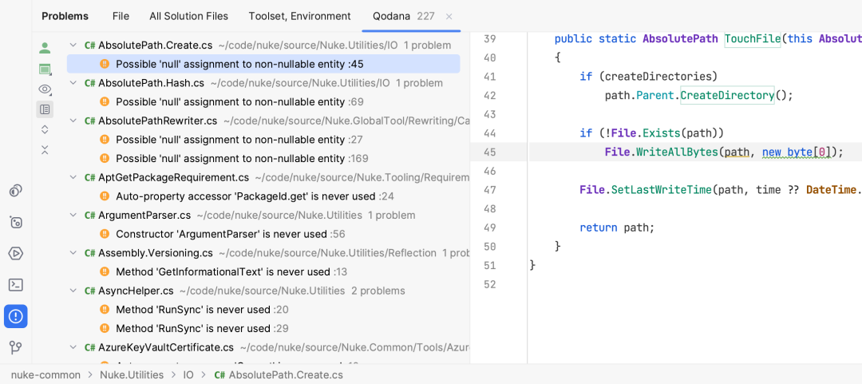Click line number 47 in the gutter

point(489,190)
